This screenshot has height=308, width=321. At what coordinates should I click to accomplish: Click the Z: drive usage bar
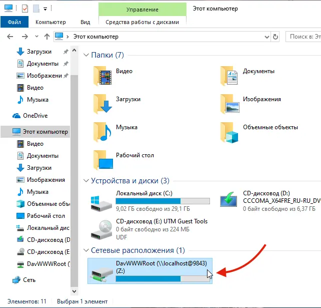[x=163, y=278]
